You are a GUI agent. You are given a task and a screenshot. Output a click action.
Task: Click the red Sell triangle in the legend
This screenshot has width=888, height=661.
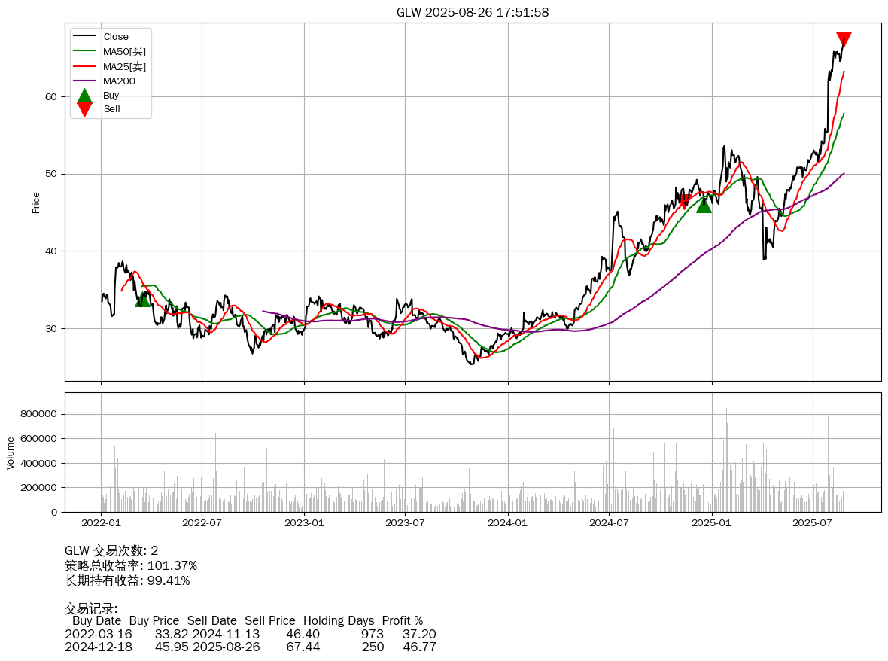84,109
